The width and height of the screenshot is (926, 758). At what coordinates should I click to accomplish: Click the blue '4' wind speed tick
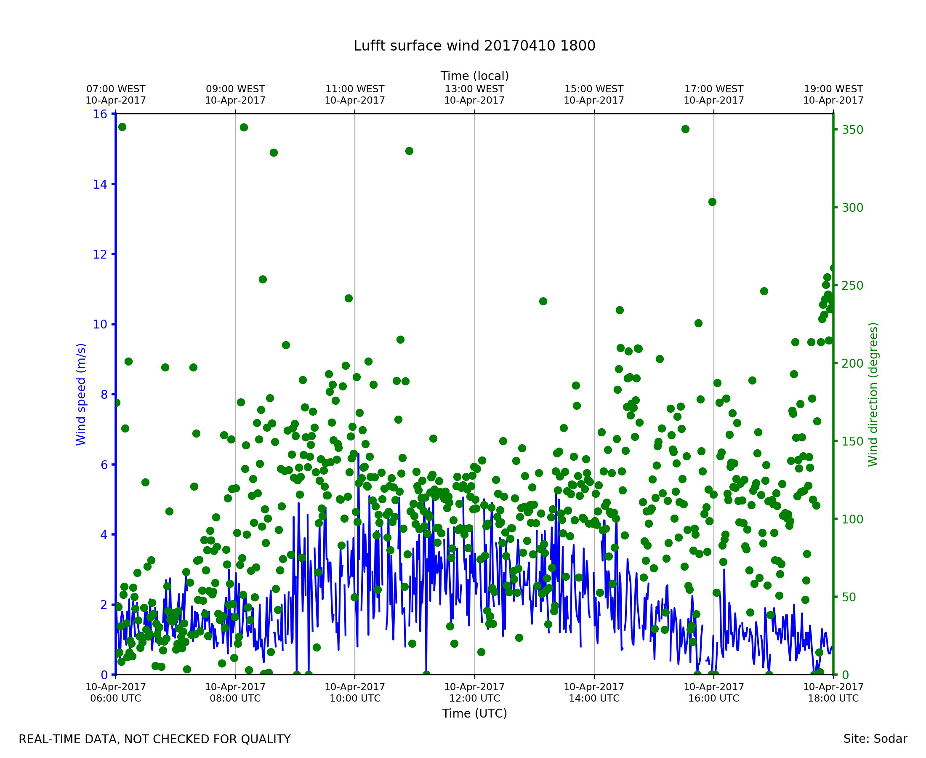click(x=104, y=535)
